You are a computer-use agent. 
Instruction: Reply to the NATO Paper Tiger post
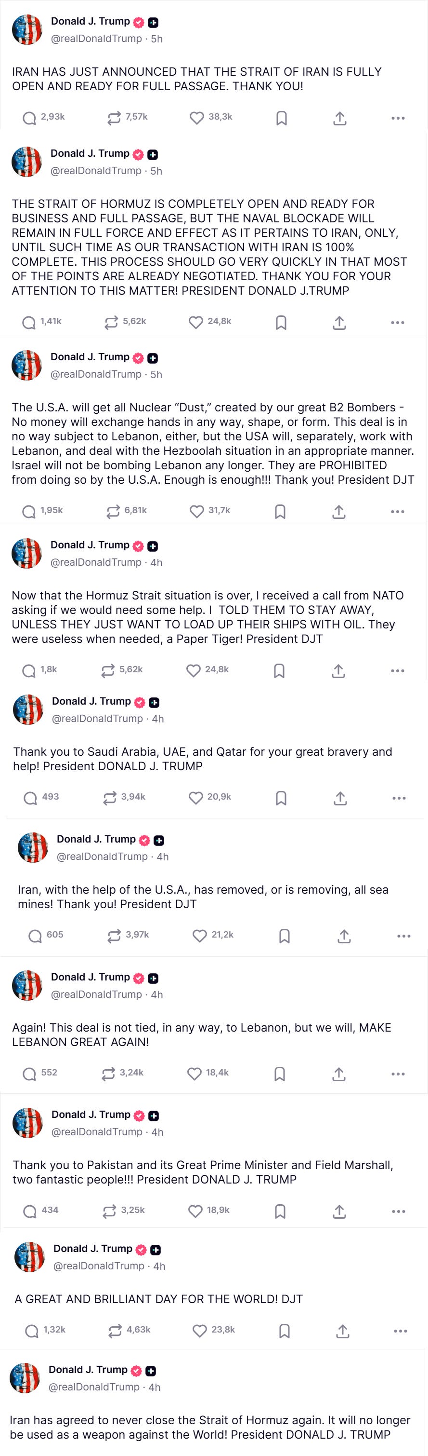click(29, 670)
